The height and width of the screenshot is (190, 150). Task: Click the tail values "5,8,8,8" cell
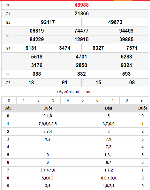click(x=48, y=178)
